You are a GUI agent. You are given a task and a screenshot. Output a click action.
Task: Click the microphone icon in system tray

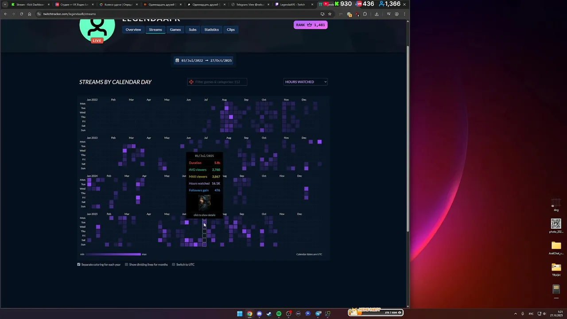click(x=523, y=314)
